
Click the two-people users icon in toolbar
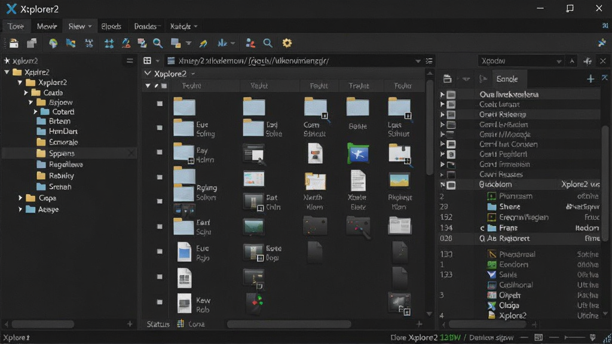click(250, 43)
